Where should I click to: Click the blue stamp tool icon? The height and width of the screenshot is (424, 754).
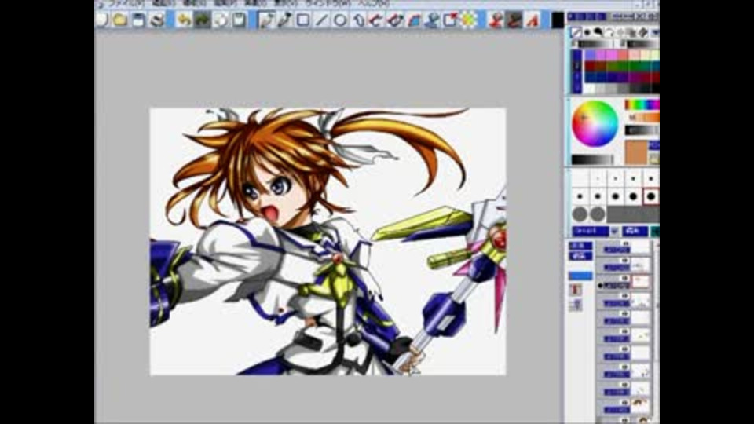[x=432, y=20]
